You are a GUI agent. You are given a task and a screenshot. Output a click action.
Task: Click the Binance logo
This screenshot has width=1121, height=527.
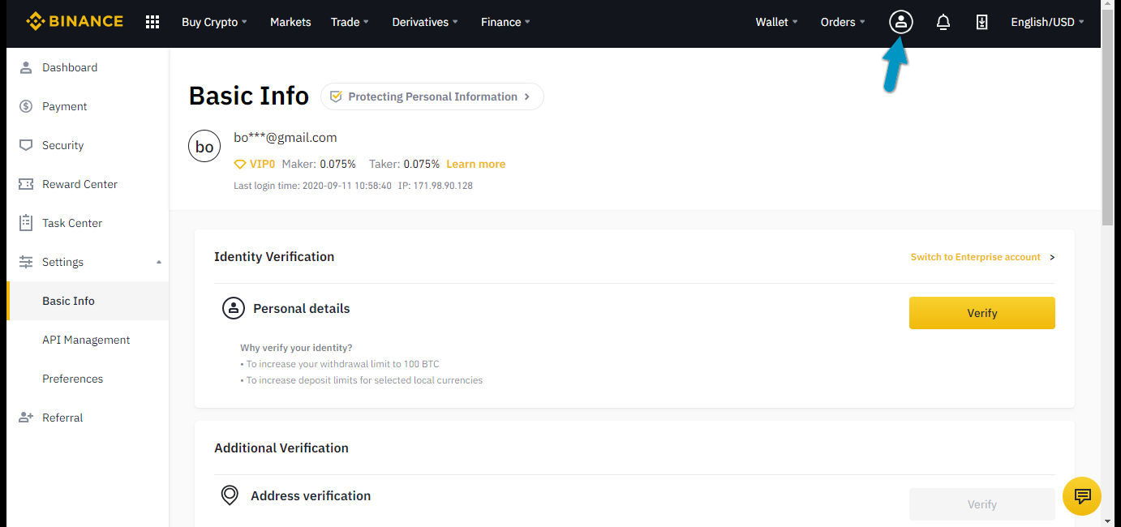(75, 22)
